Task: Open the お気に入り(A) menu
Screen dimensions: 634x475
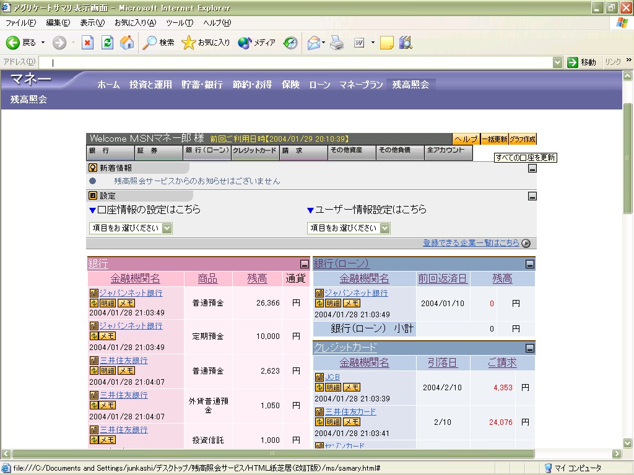Action: coord(136,23)
